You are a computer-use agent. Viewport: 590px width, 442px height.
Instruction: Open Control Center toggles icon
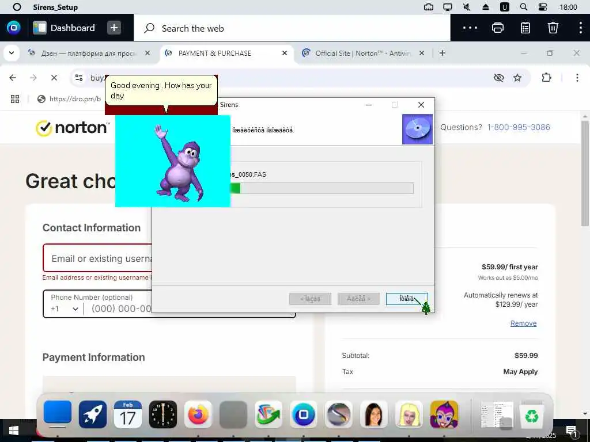coord(543,7)
